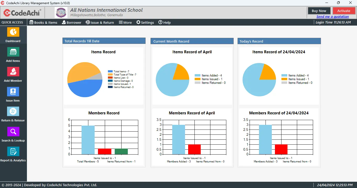The height and width of the screenshot is (188, 357).
Task: Select the Issue Item icon
Action: coord(13,92)
